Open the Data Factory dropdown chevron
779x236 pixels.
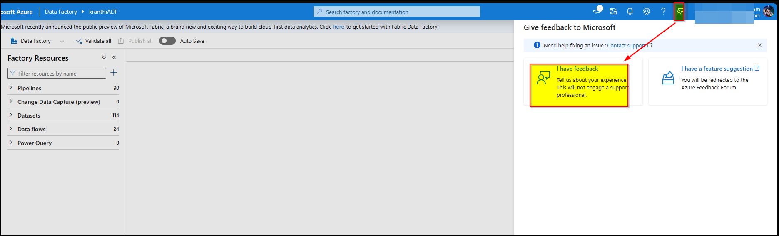point(62,41)
